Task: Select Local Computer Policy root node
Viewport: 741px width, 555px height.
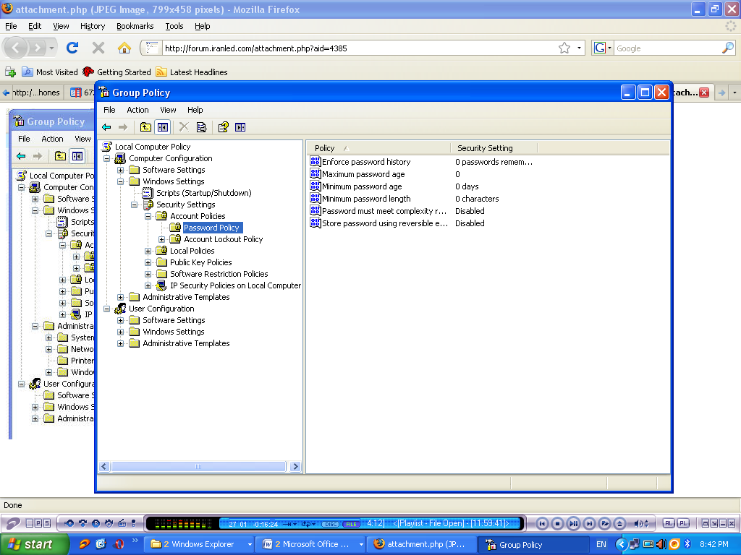Action: point(153,147)
